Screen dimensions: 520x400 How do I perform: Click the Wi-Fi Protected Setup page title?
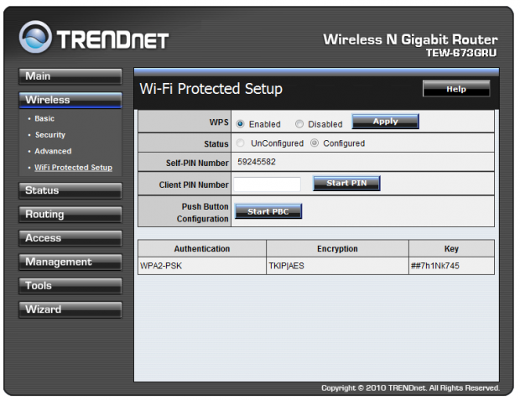click(211, 89)
